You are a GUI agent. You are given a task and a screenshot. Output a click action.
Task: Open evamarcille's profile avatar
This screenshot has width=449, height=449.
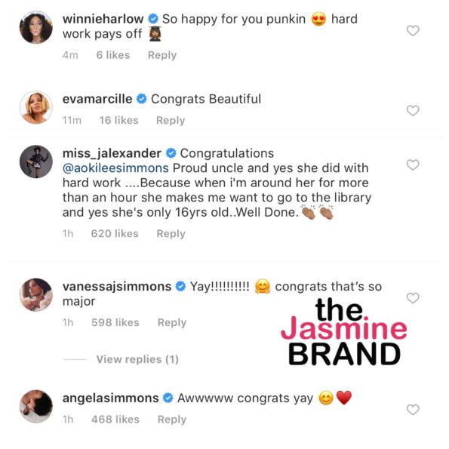coord(36,107)
